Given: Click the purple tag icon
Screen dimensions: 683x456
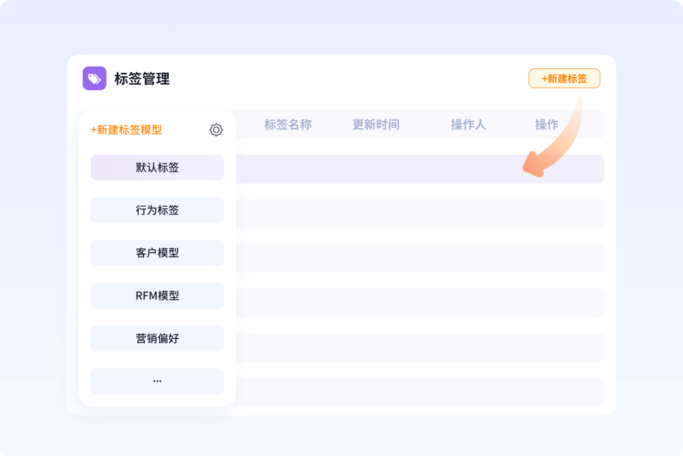Looking at the screenshot, I should 94,79.
